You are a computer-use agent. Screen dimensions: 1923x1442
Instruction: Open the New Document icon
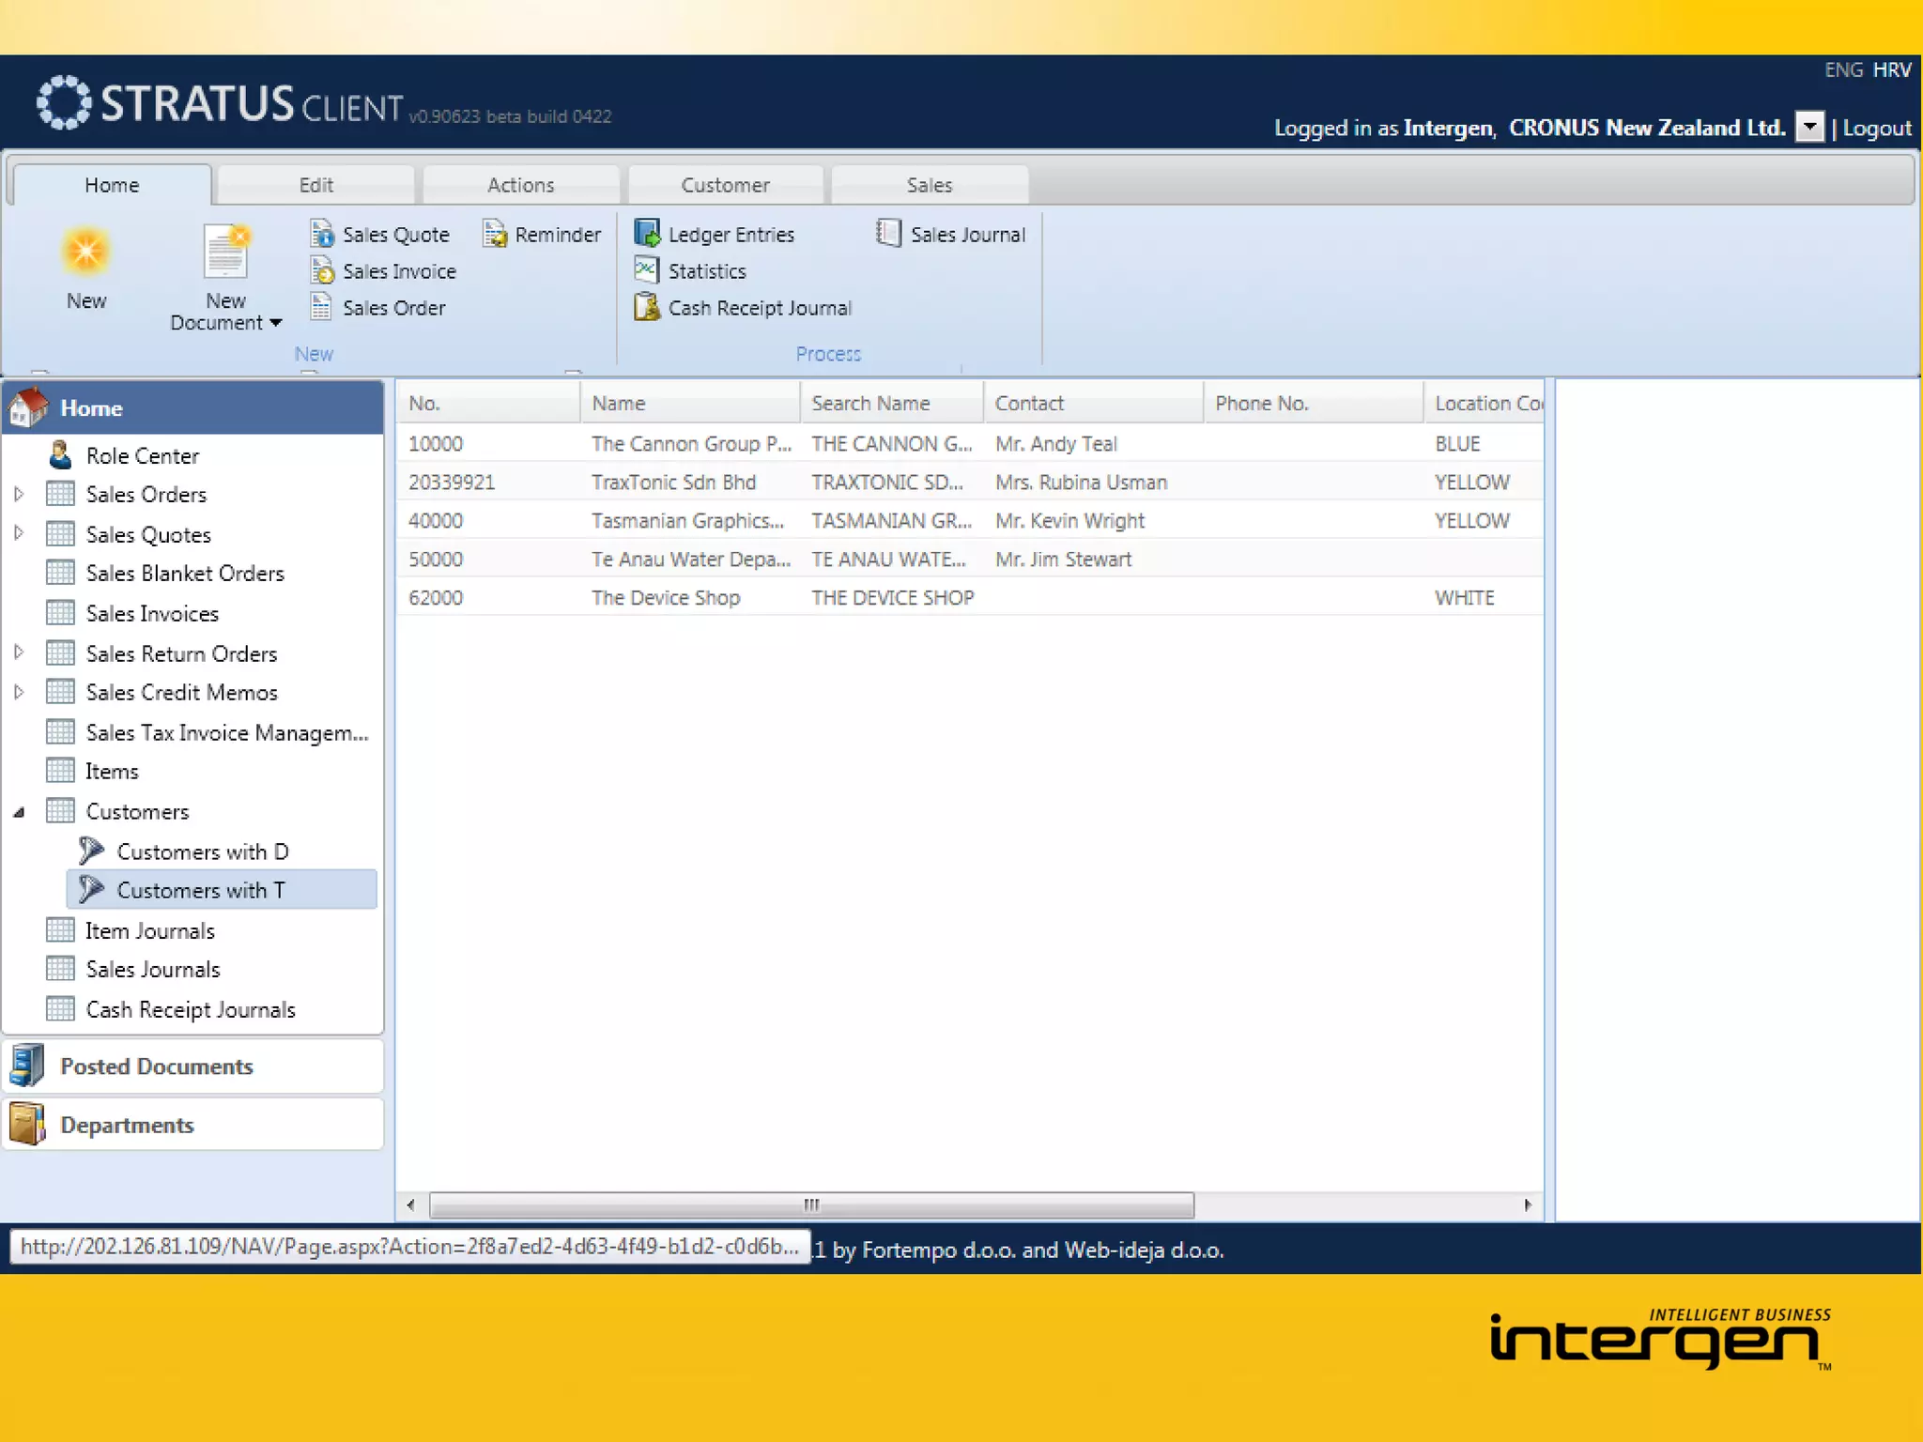(x=226, y=251)
